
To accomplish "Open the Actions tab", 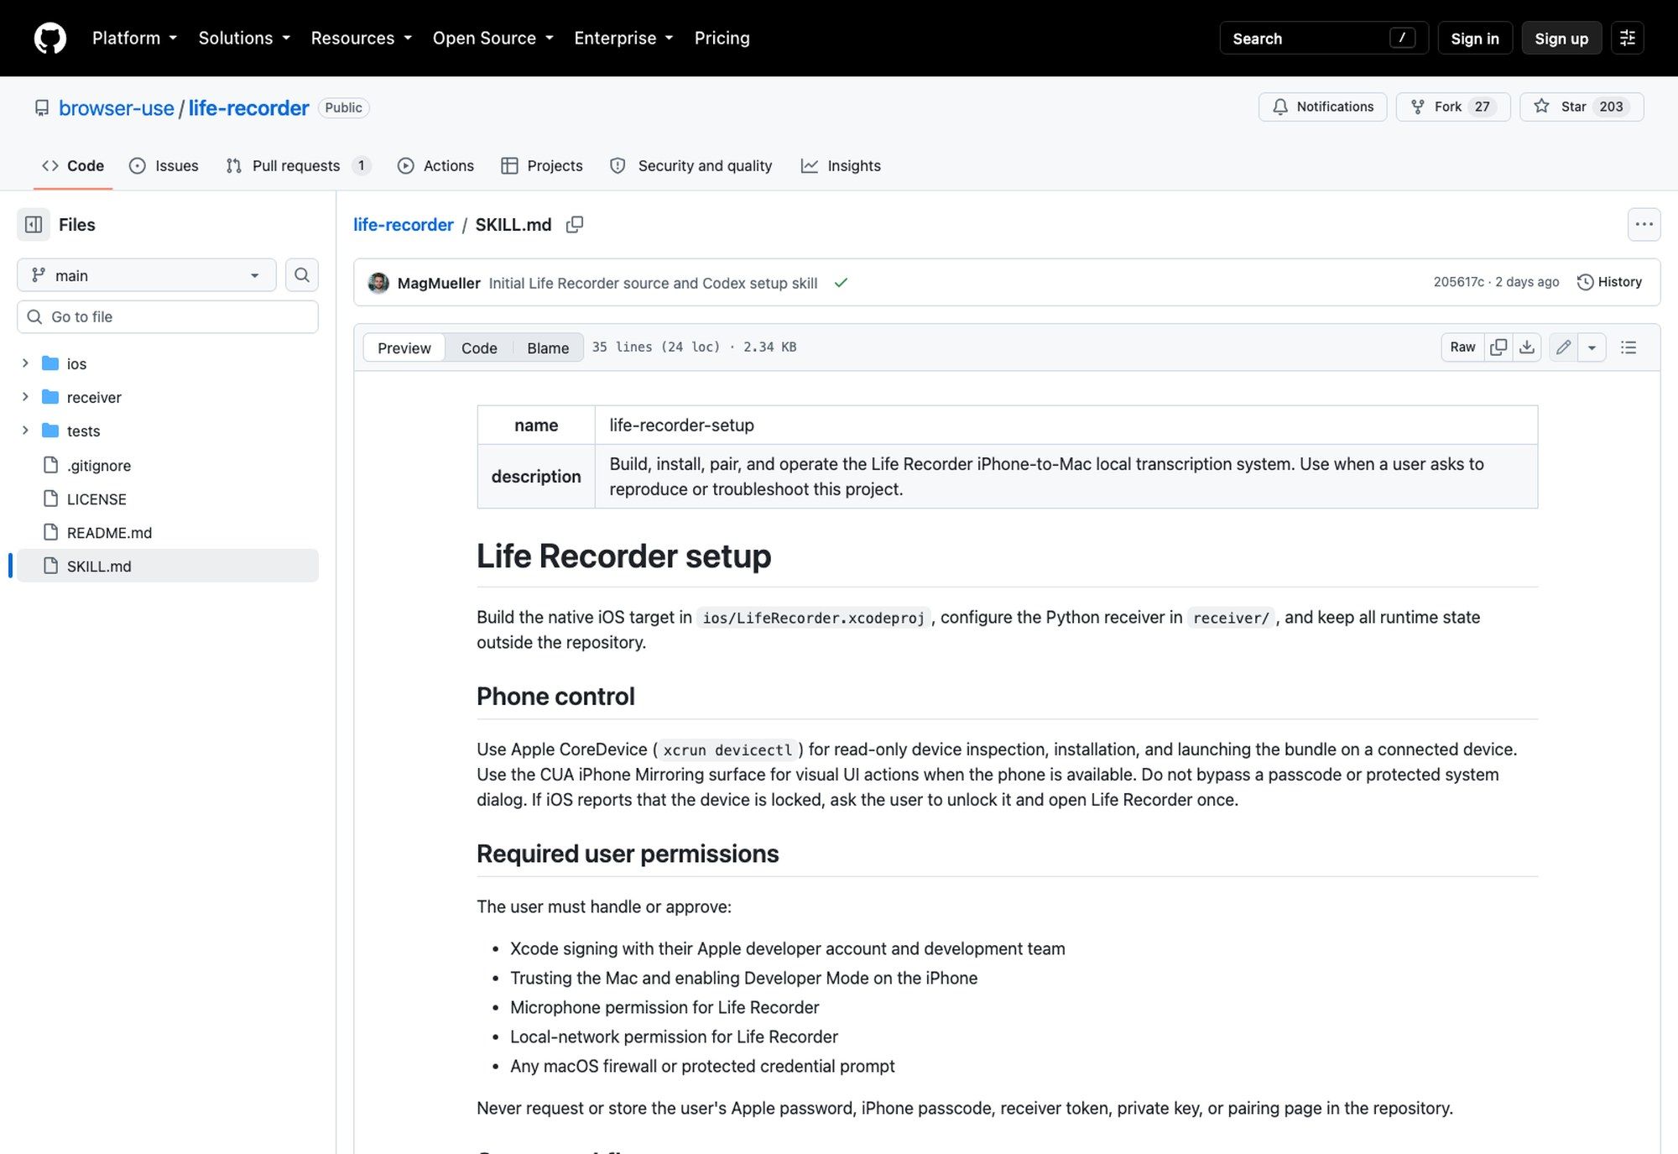I will pos(435,166).
